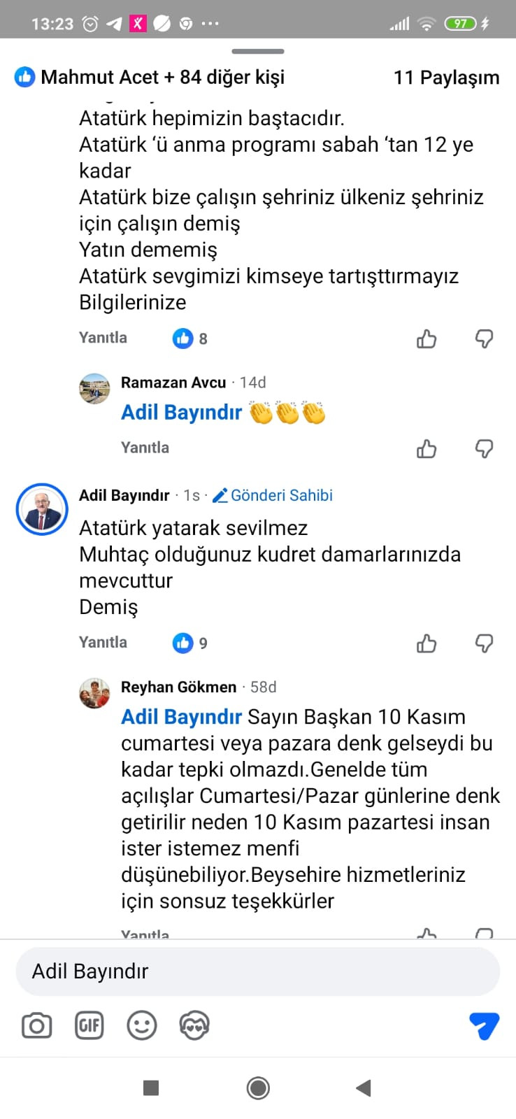
Task: Tap 'Yanıtla' under 'Atatürk yatarak sevilmez' comment
Action: 103,643
